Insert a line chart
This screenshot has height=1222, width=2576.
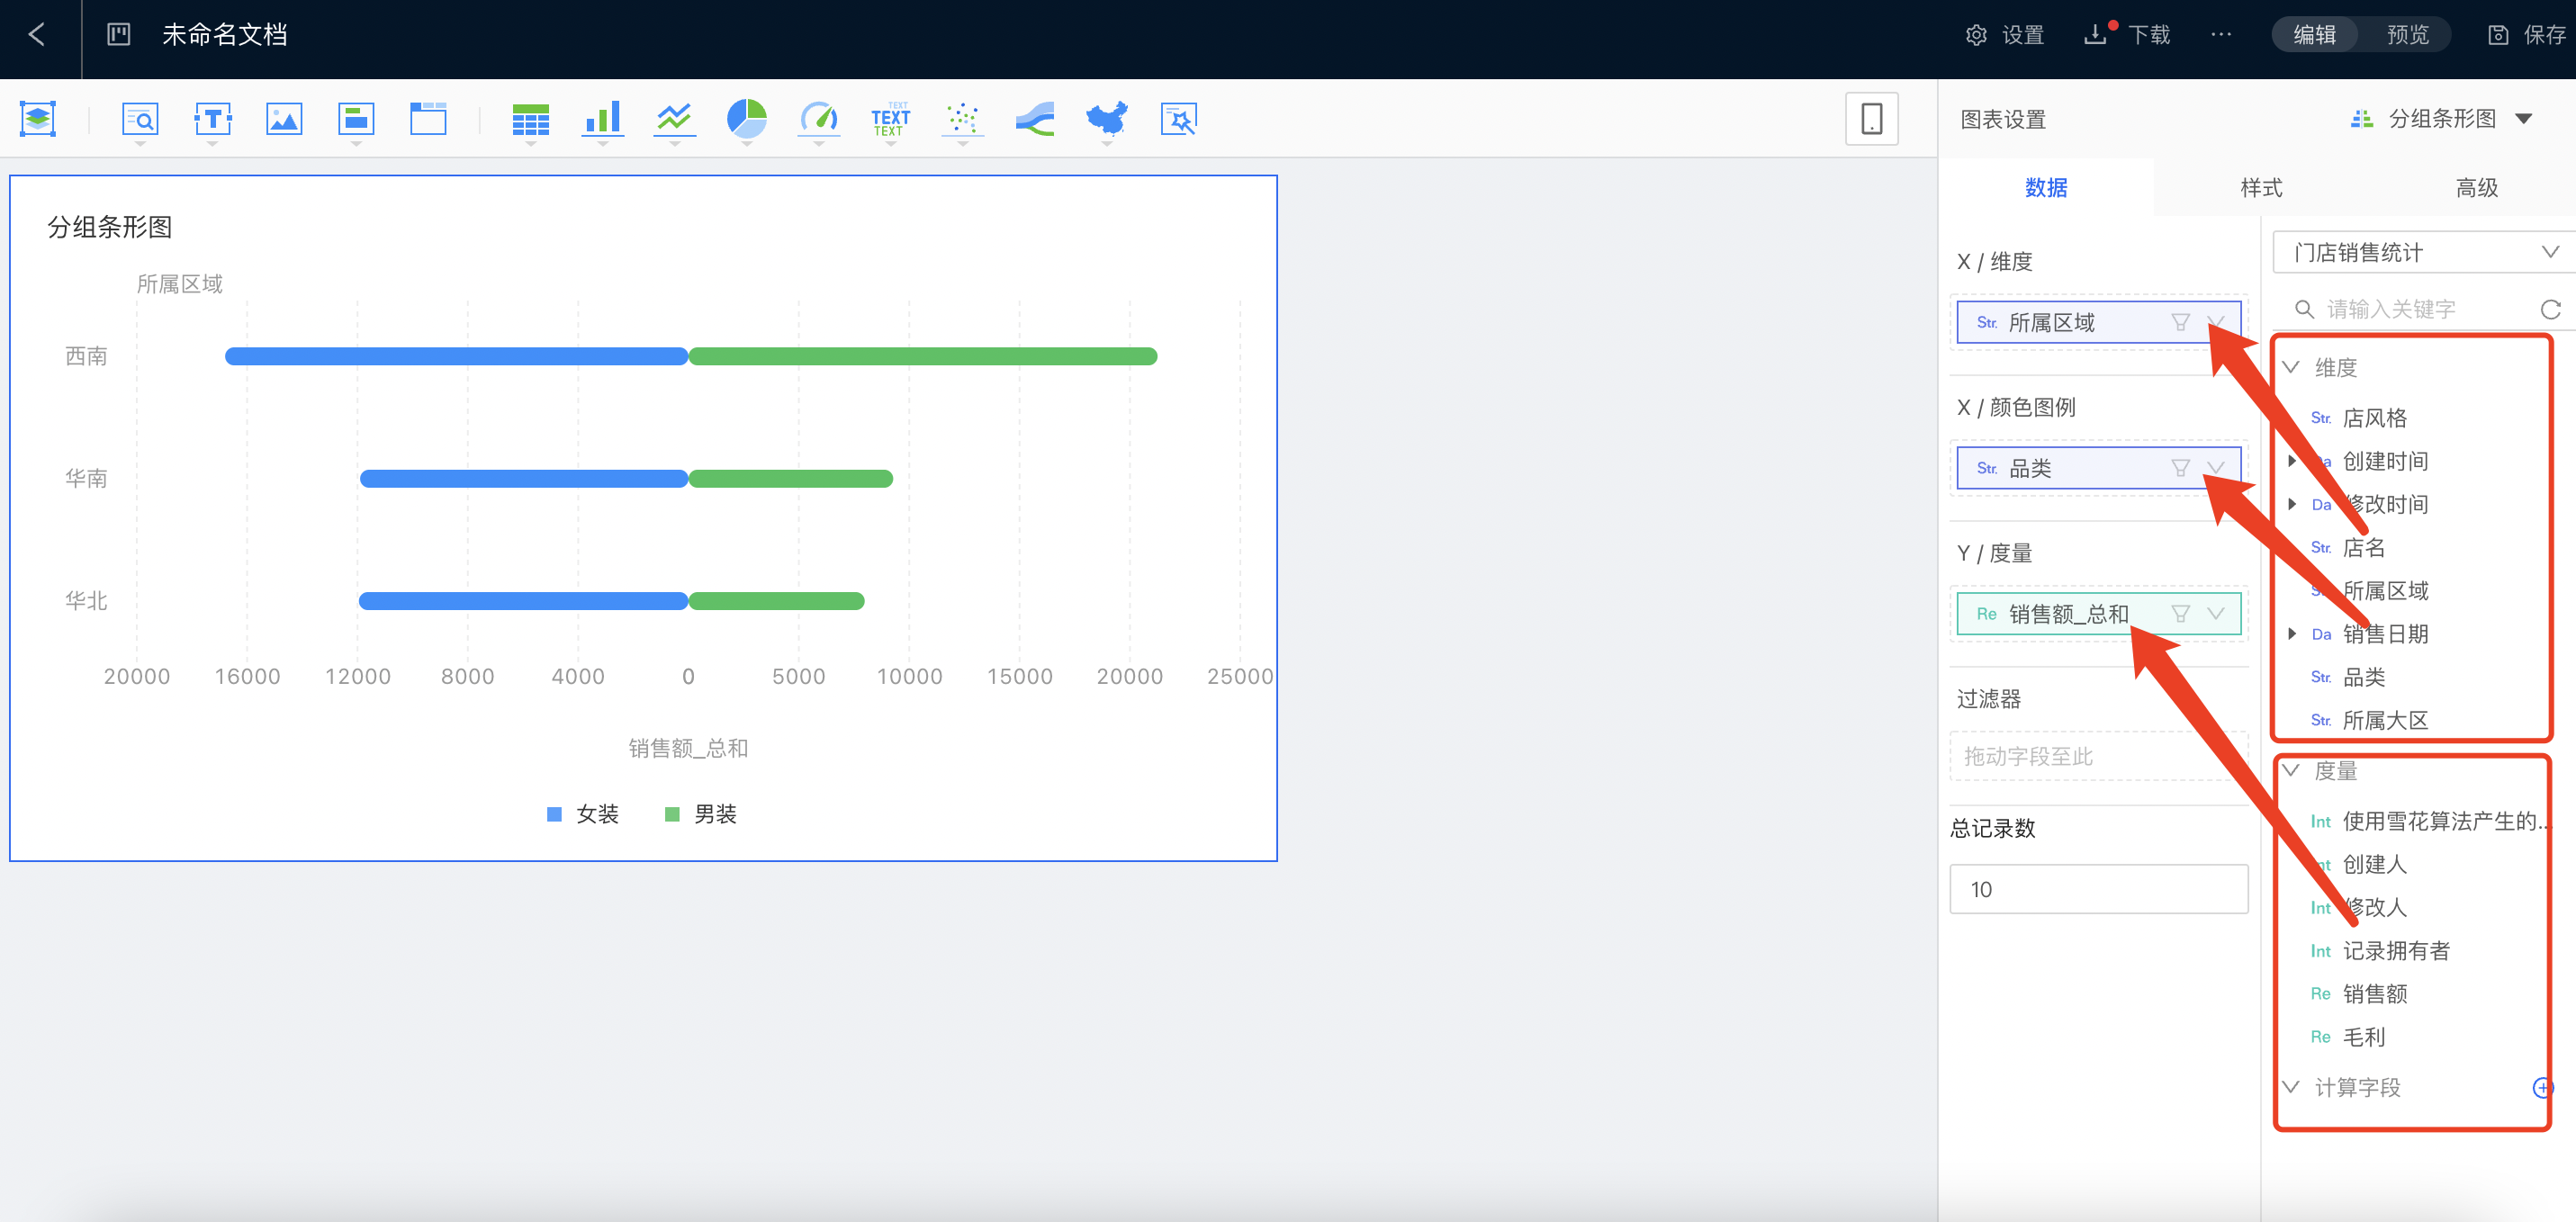[674, 119]
